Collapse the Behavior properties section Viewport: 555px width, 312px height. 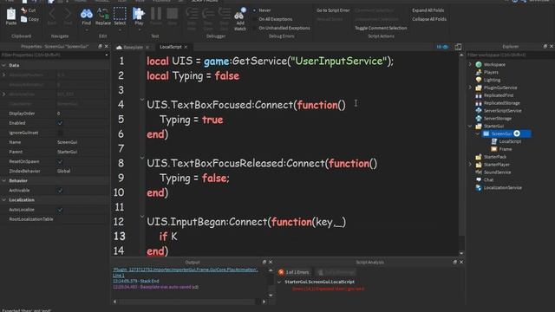3,181
